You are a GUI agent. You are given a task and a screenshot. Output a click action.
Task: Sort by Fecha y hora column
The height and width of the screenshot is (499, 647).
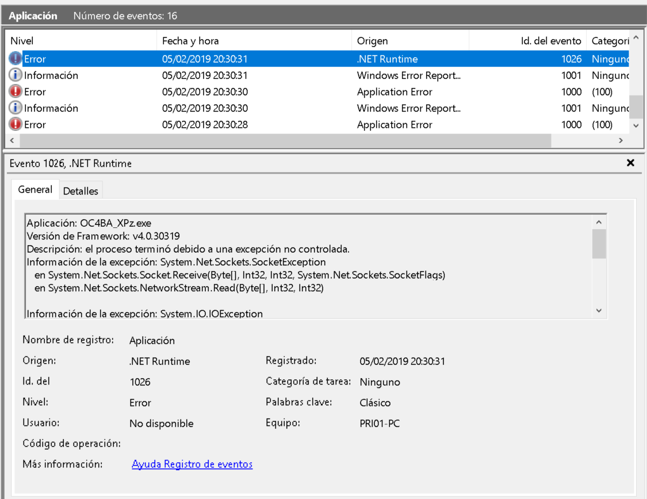(x=253, y=41)
